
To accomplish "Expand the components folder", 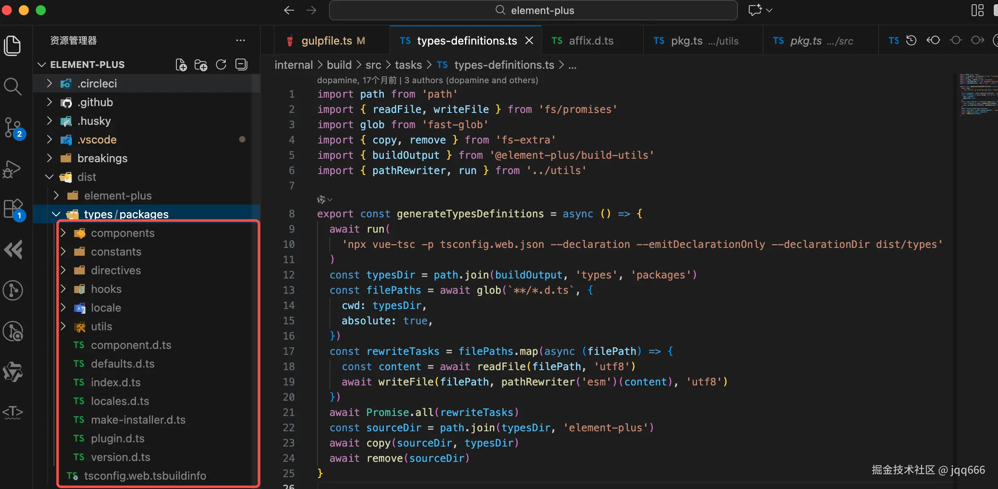I will tap(122, 233).
